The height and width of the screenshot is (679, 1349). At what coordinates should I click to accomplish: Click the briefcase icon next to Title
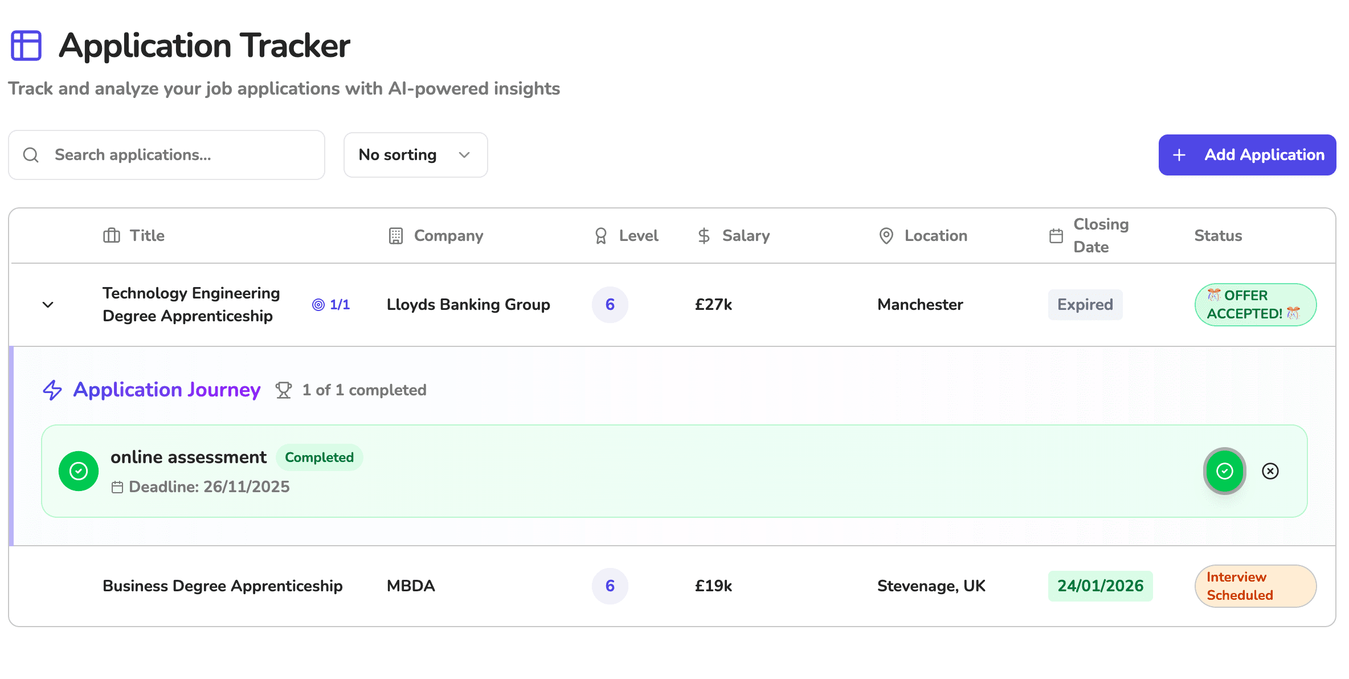[x=112, y=235]
